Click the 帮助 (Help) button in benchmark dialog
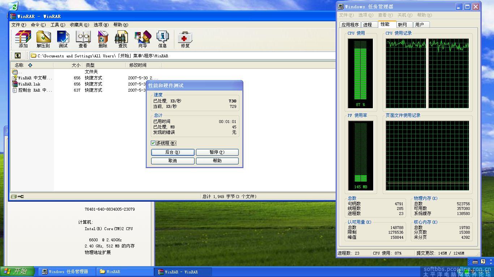The image size is (494, 277). [217, 161]
